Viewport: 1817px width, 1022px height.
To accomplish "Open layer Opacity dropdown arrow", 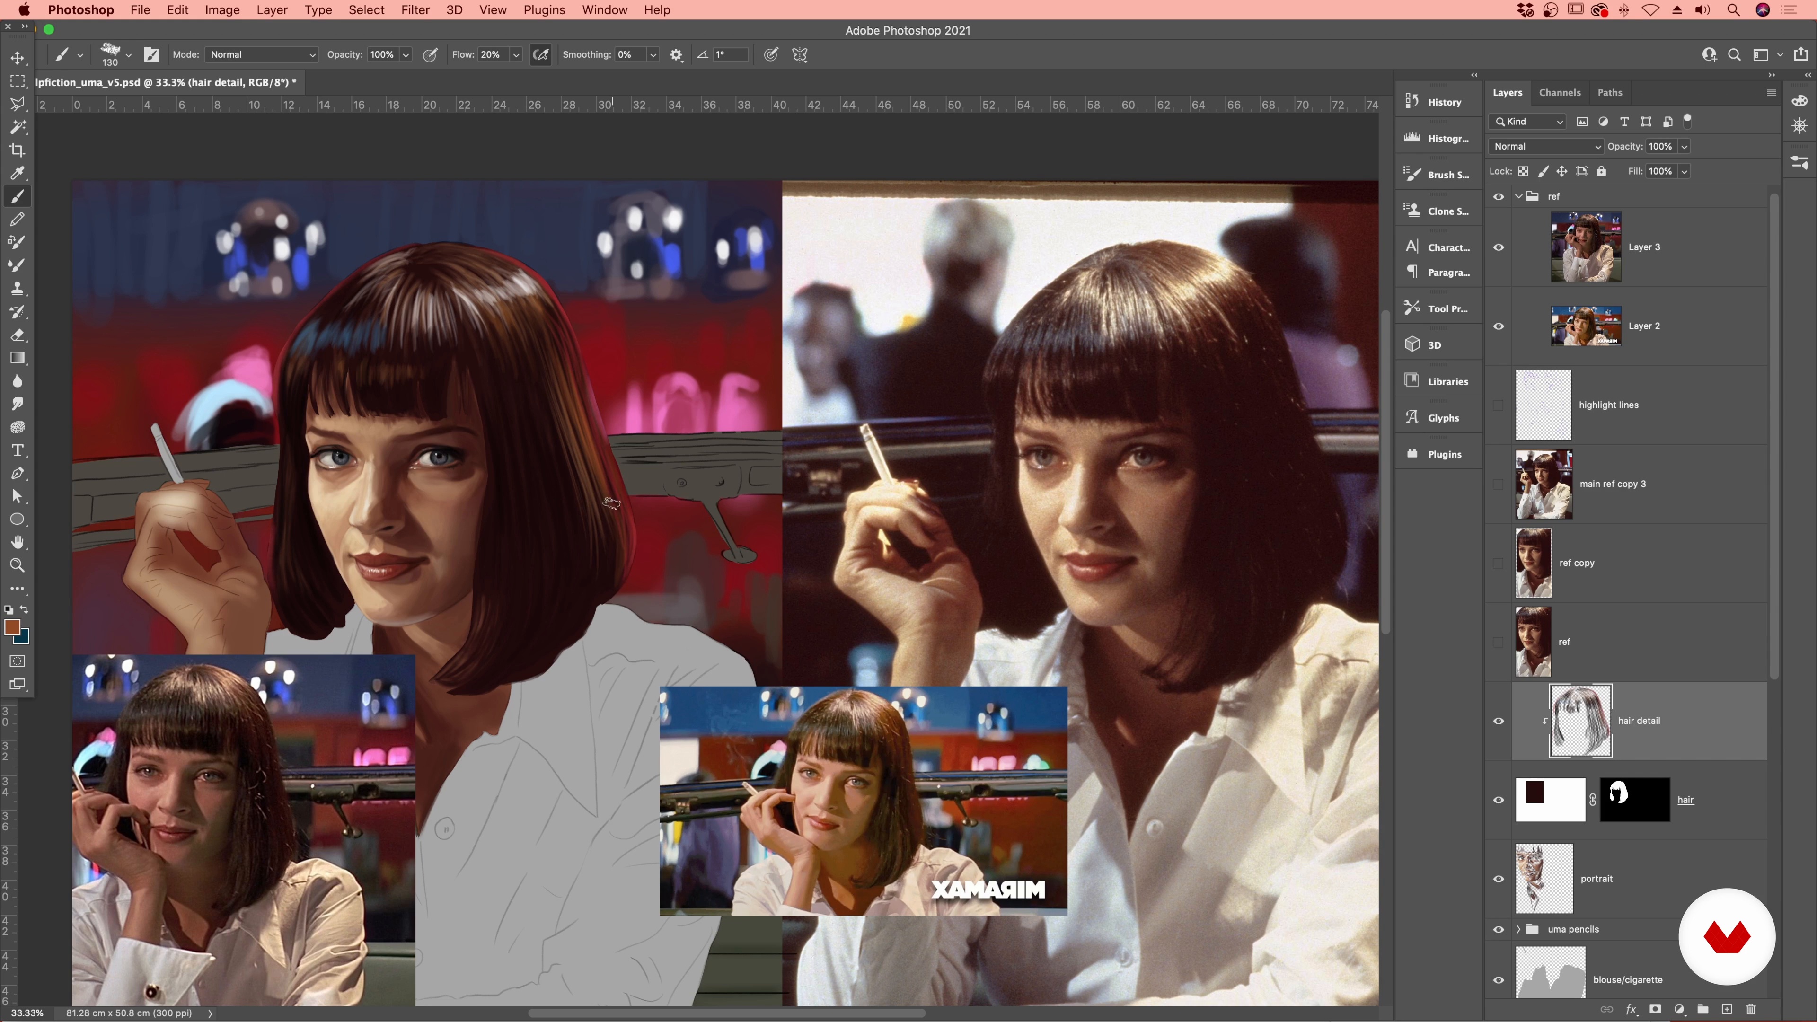I will (1684, 147).
